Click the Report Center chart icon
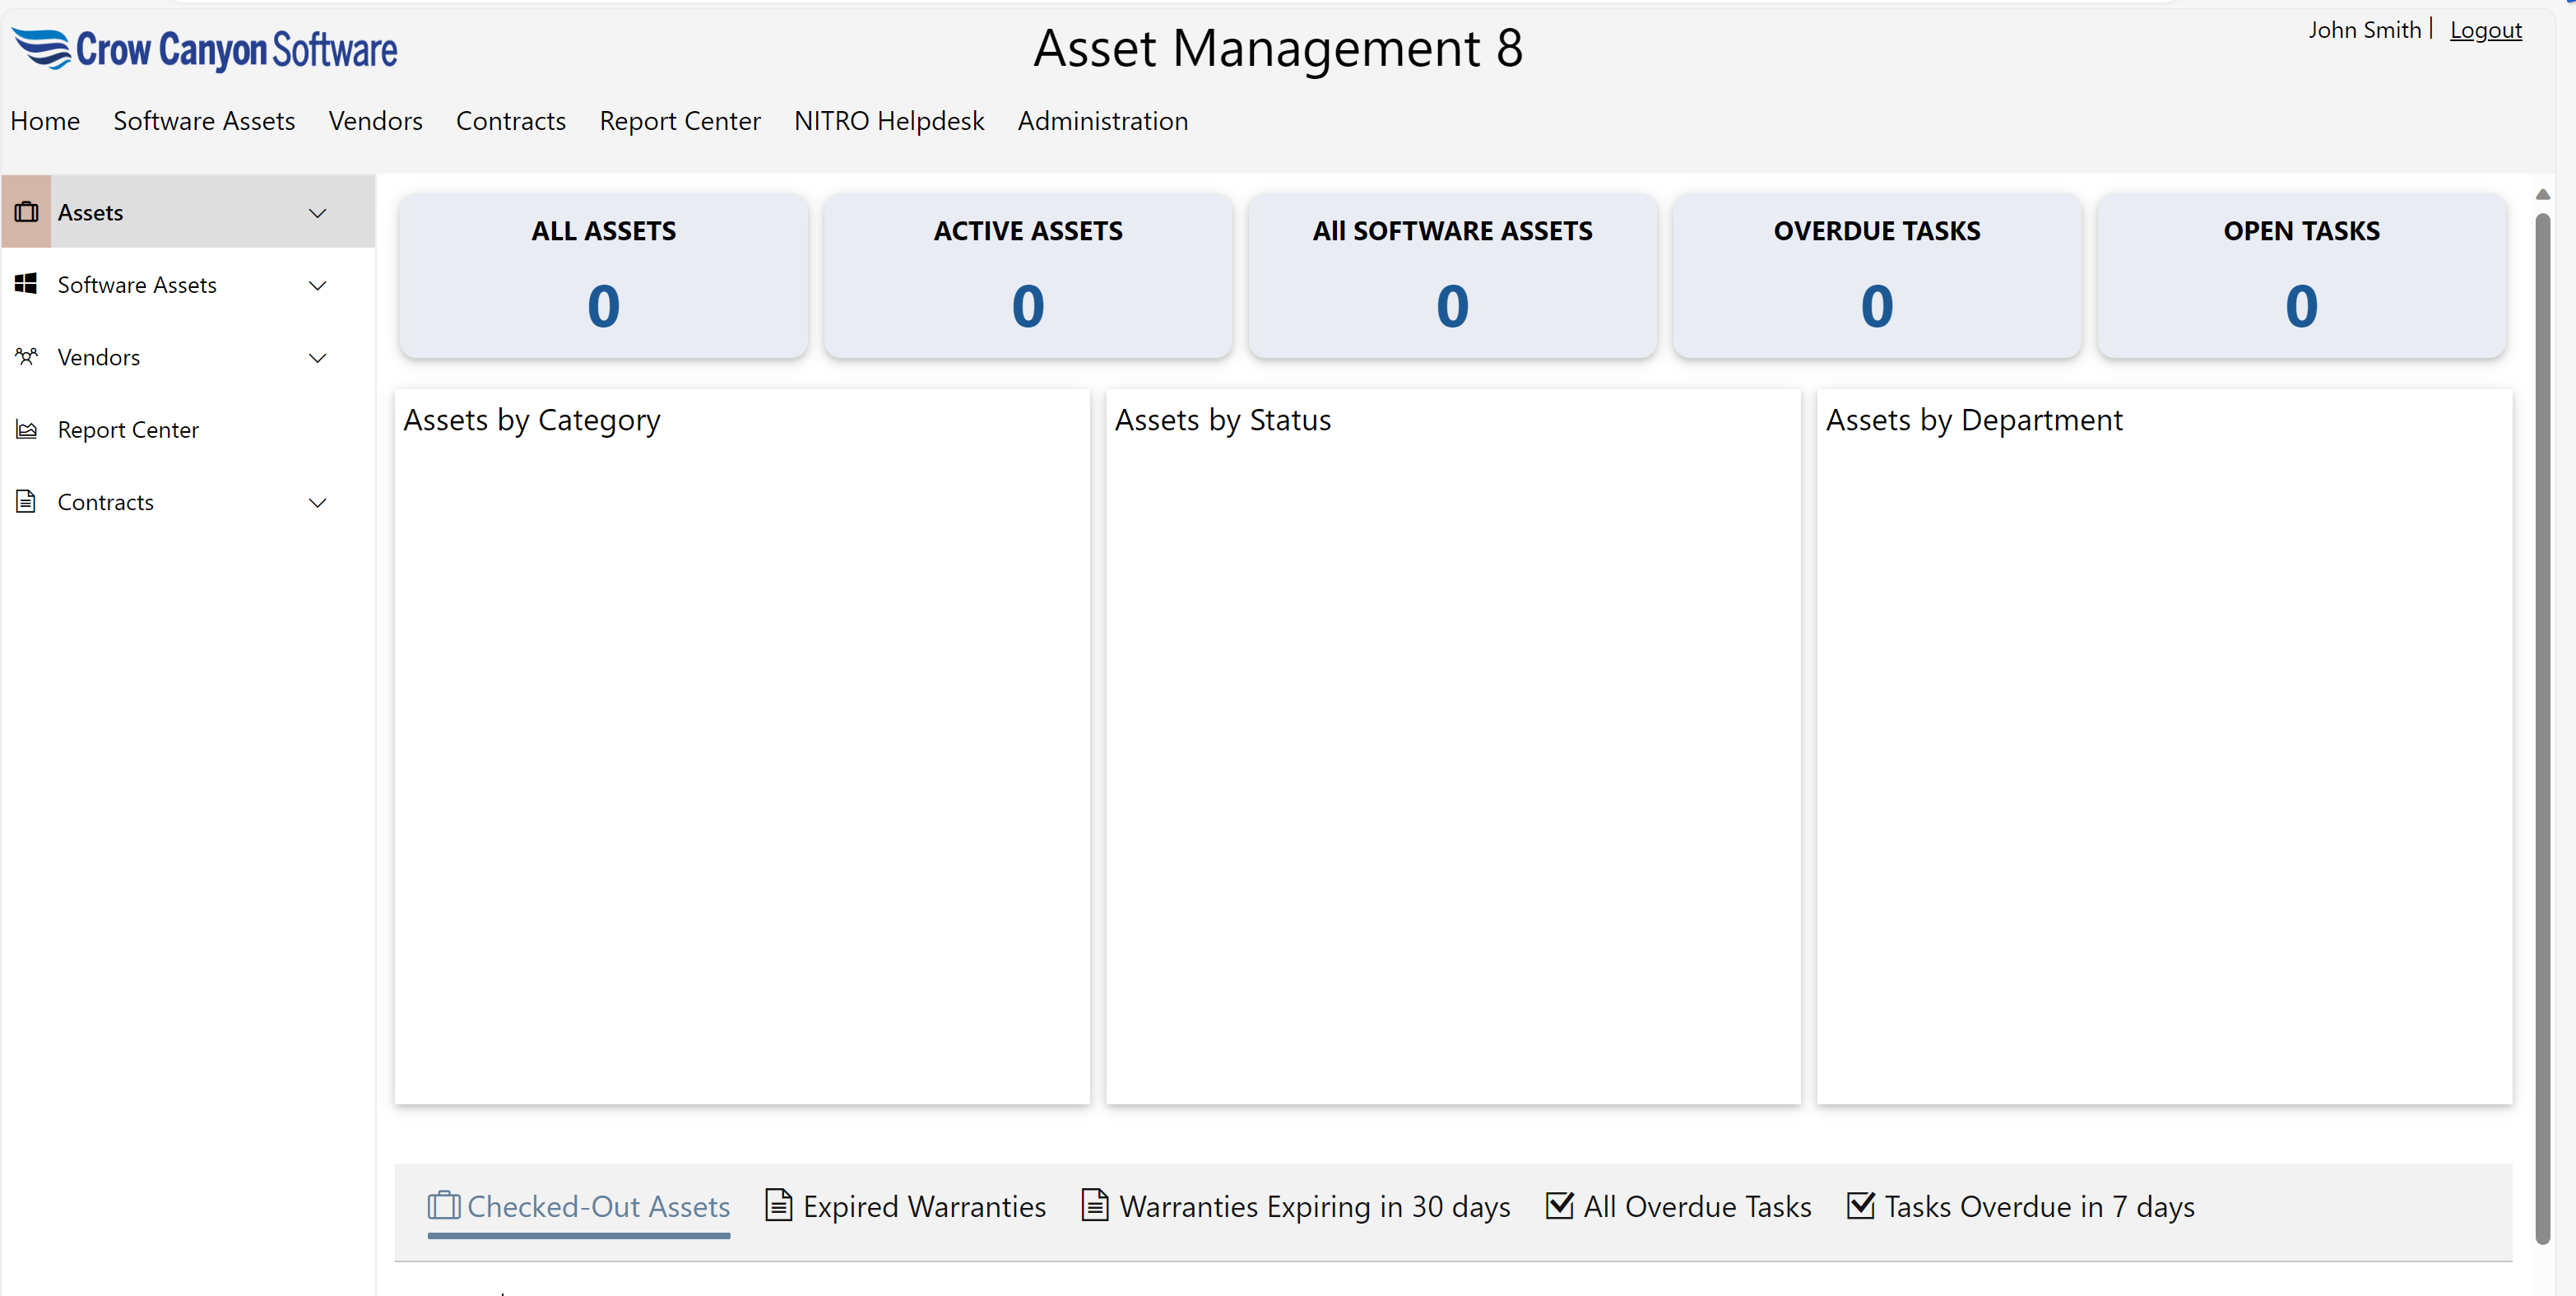The height and width of the screenshot is (1296, 2576). point(27,430)
